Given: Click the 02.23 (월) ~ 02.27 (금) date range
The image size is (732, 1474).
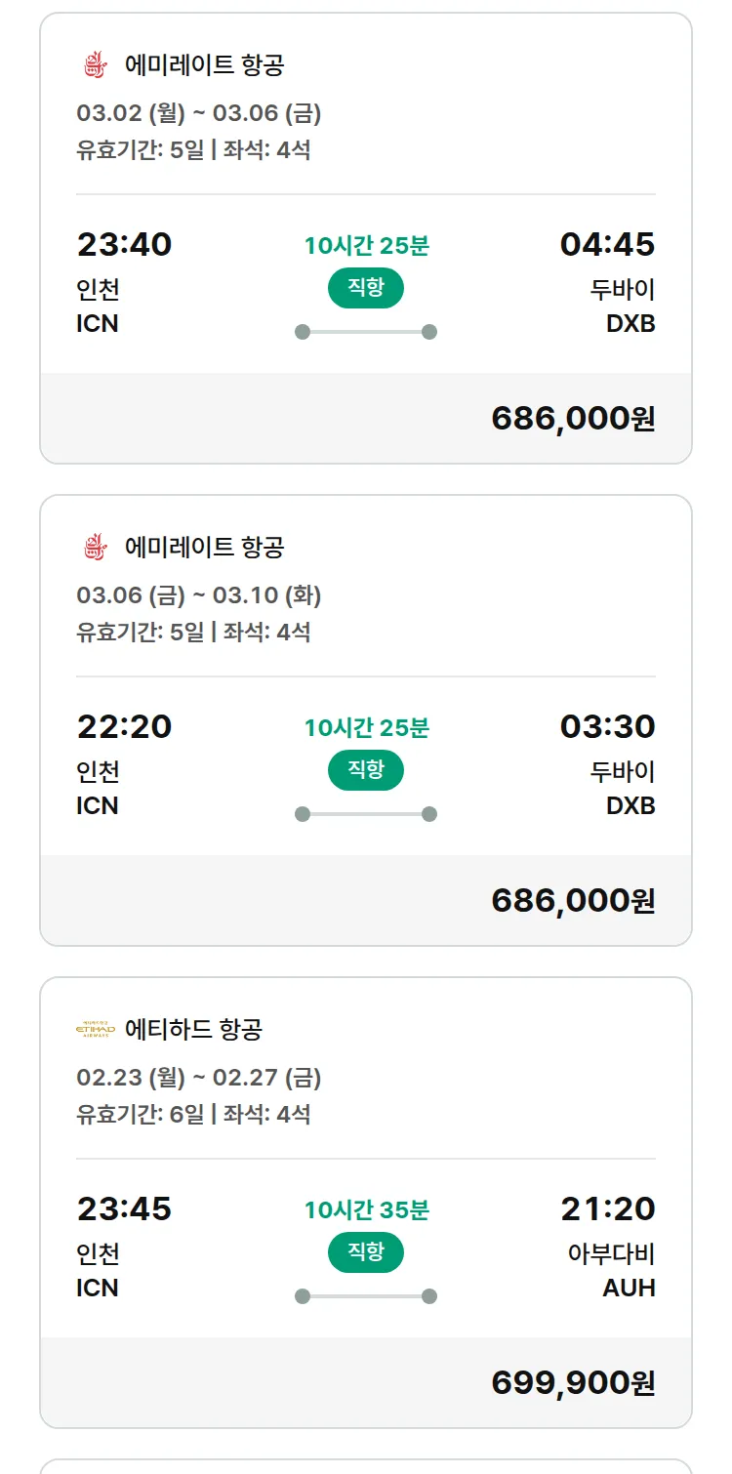Looking at the screenshot, I should click(199, 1078).
